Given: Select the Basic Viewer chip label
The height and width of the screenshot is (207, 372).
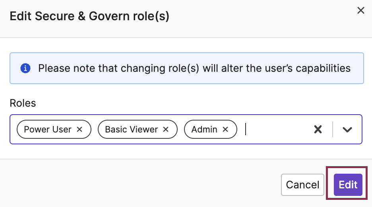Looking at the screenshot, I should (x=132, y=129).
